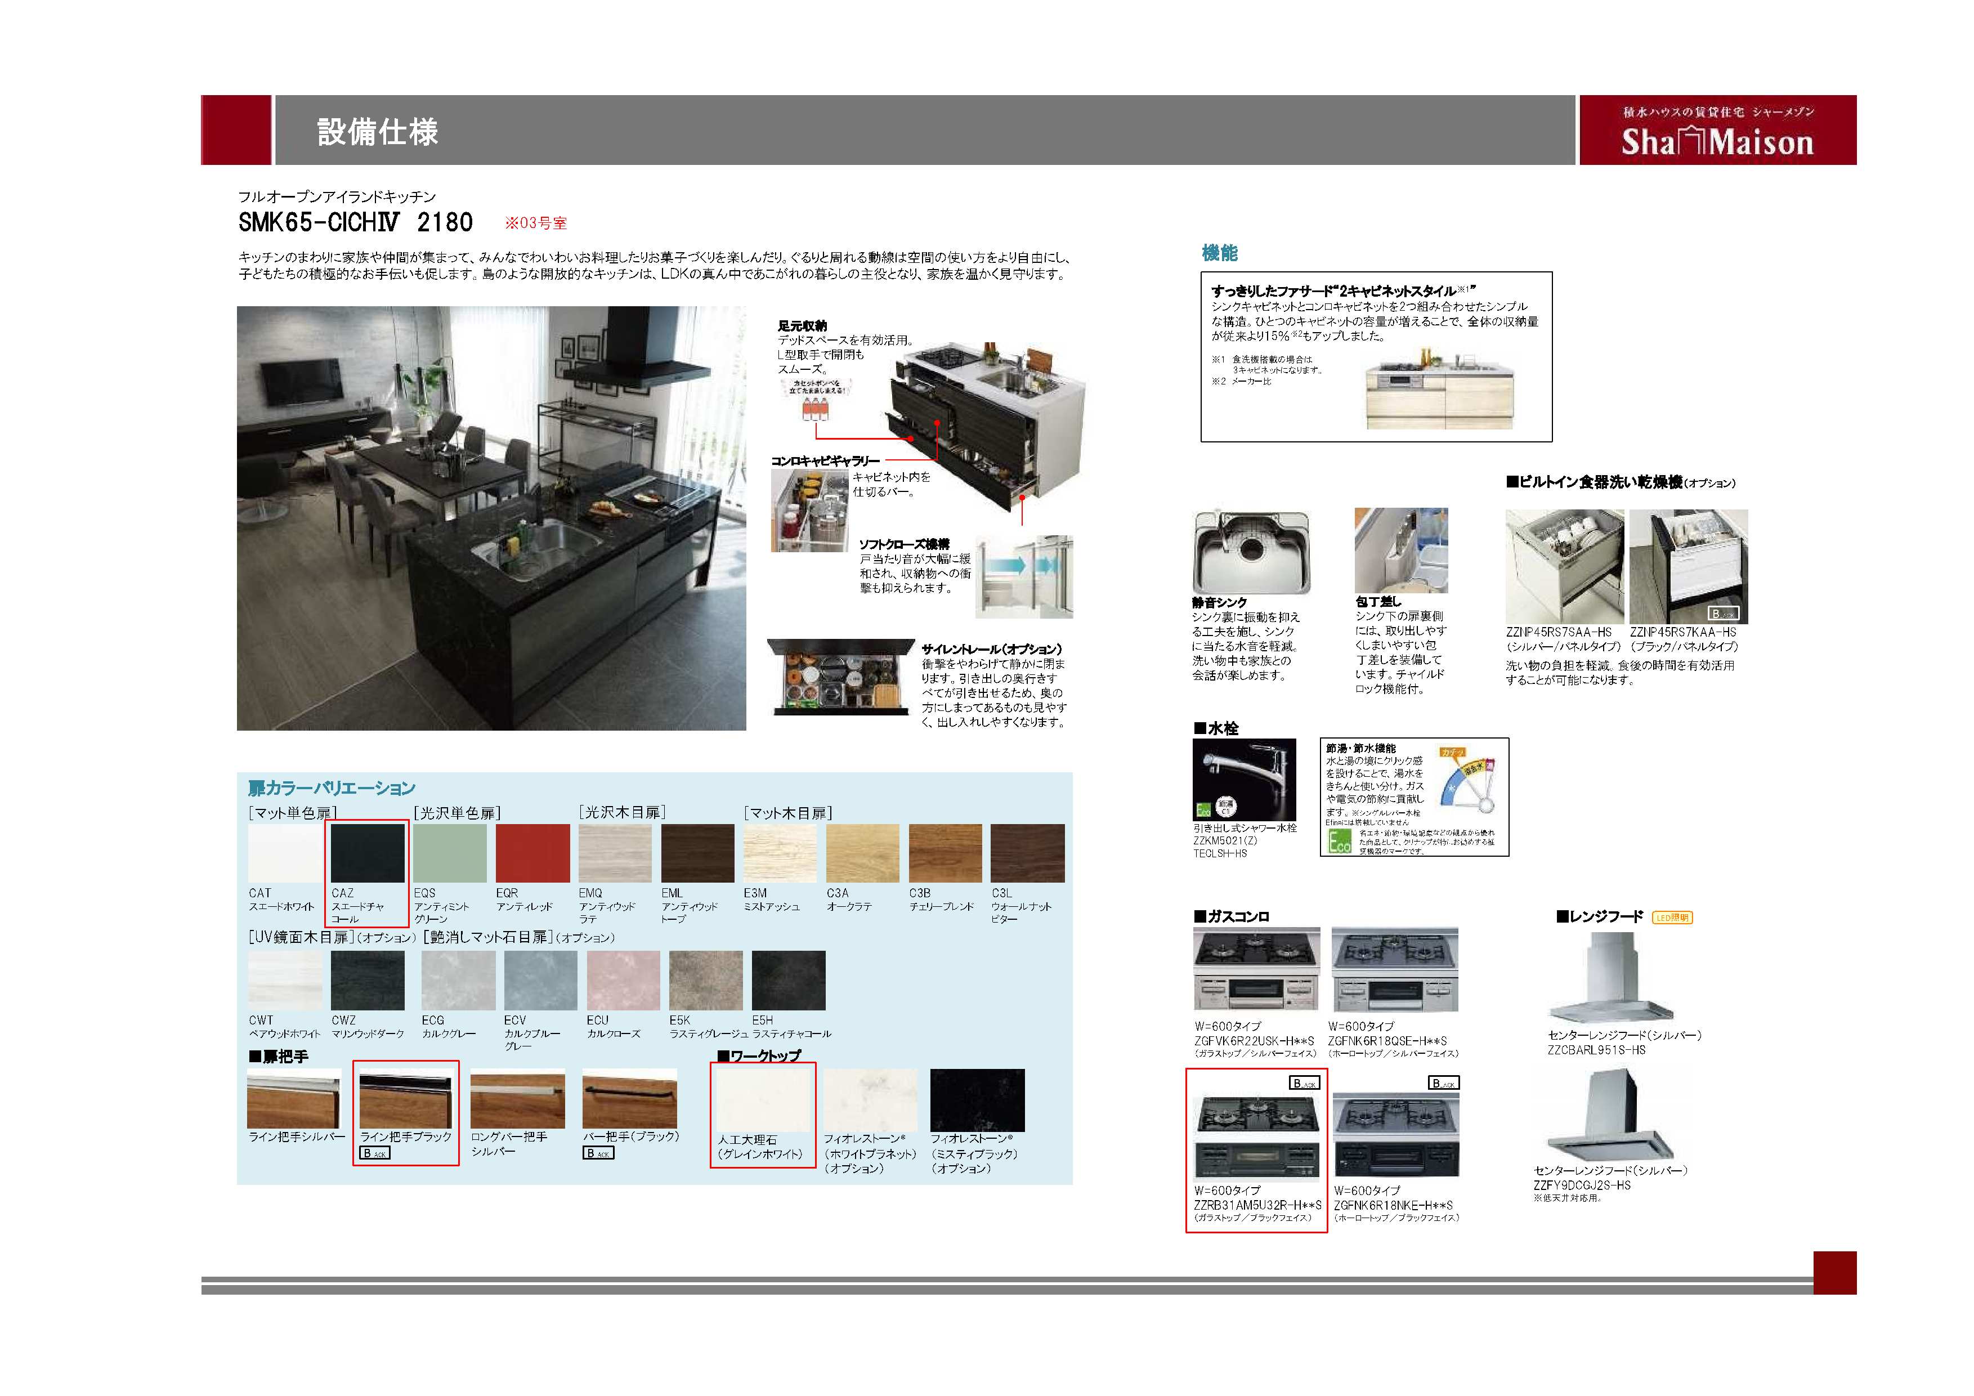This screenshot has height=1396, width=1974.
Task: Click the green Eco icon on faucet photo
Action: click(x=1203, y=810)
